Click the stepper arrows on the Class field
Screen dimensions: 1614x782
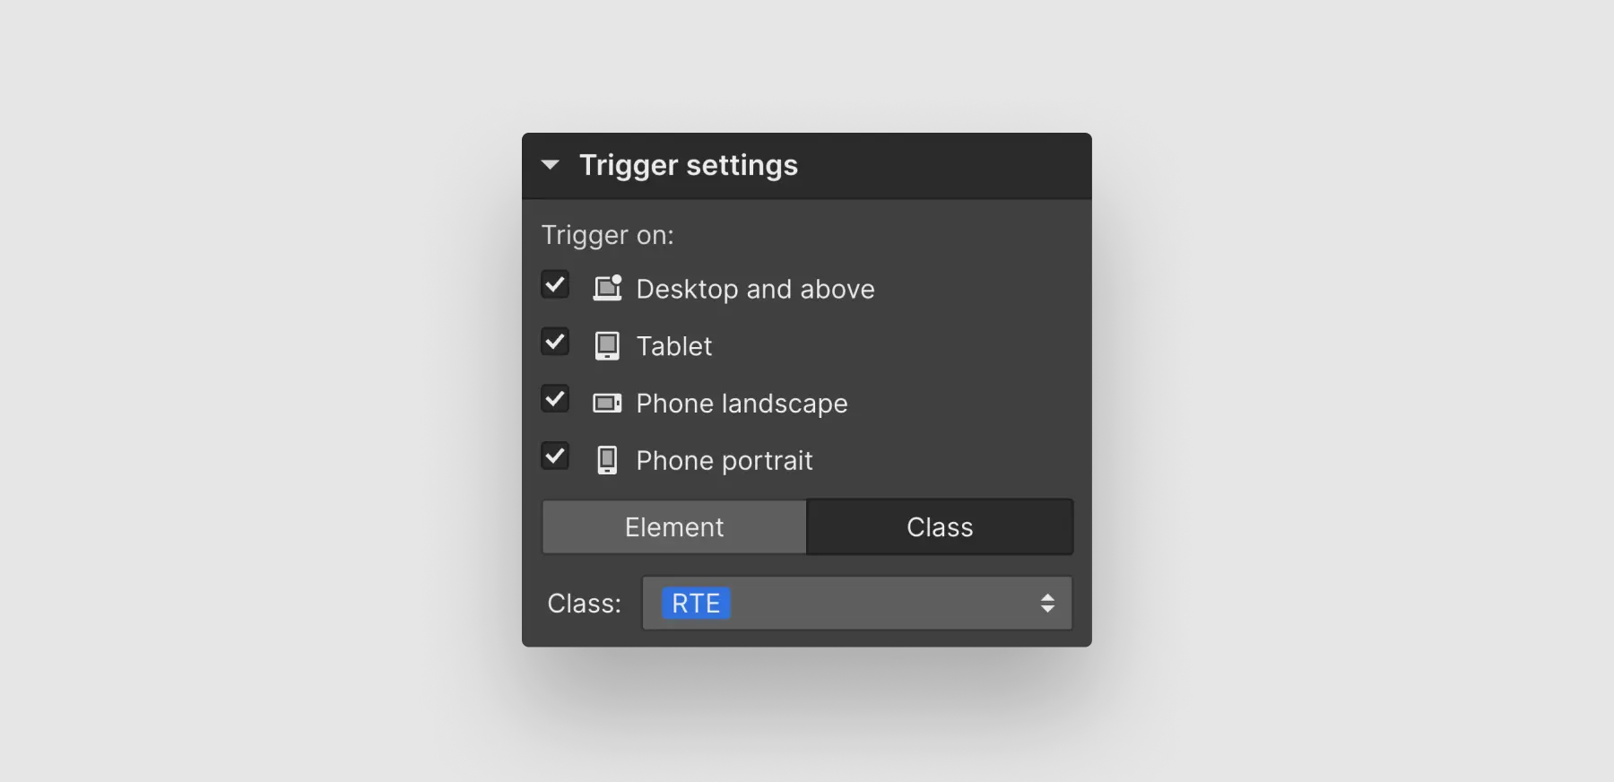tap(1047, 603)
